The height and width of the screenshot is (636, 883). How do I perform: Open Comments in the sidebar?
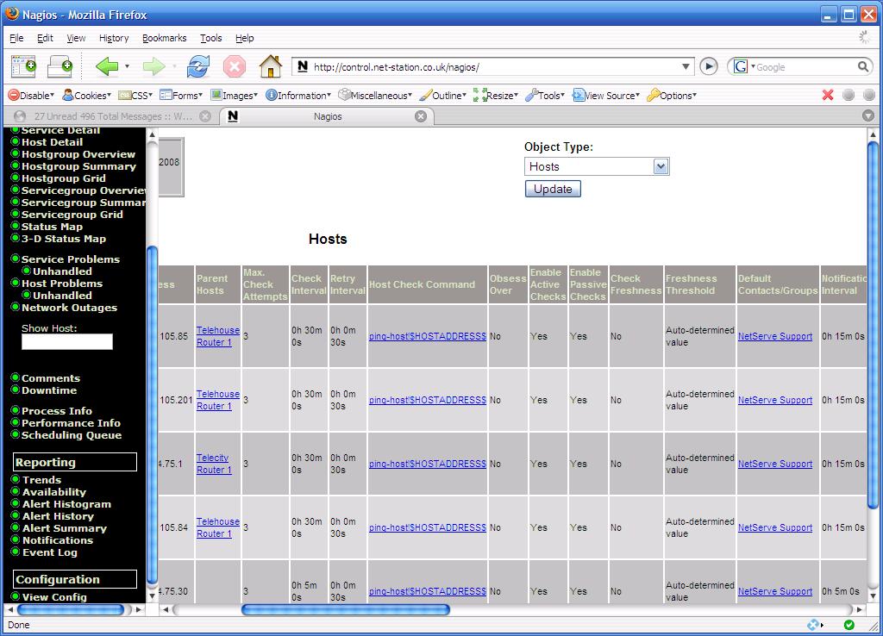51,378
